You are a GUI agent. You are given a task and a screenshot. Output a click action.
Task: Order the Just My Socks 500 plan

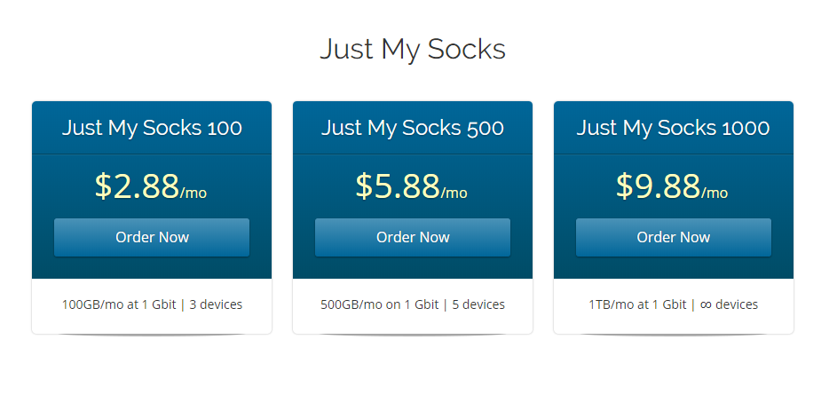pos(413,238)
